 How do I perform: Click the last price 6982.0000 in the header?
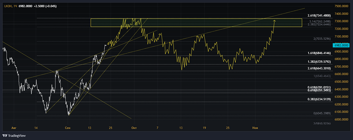pos(26,6)
